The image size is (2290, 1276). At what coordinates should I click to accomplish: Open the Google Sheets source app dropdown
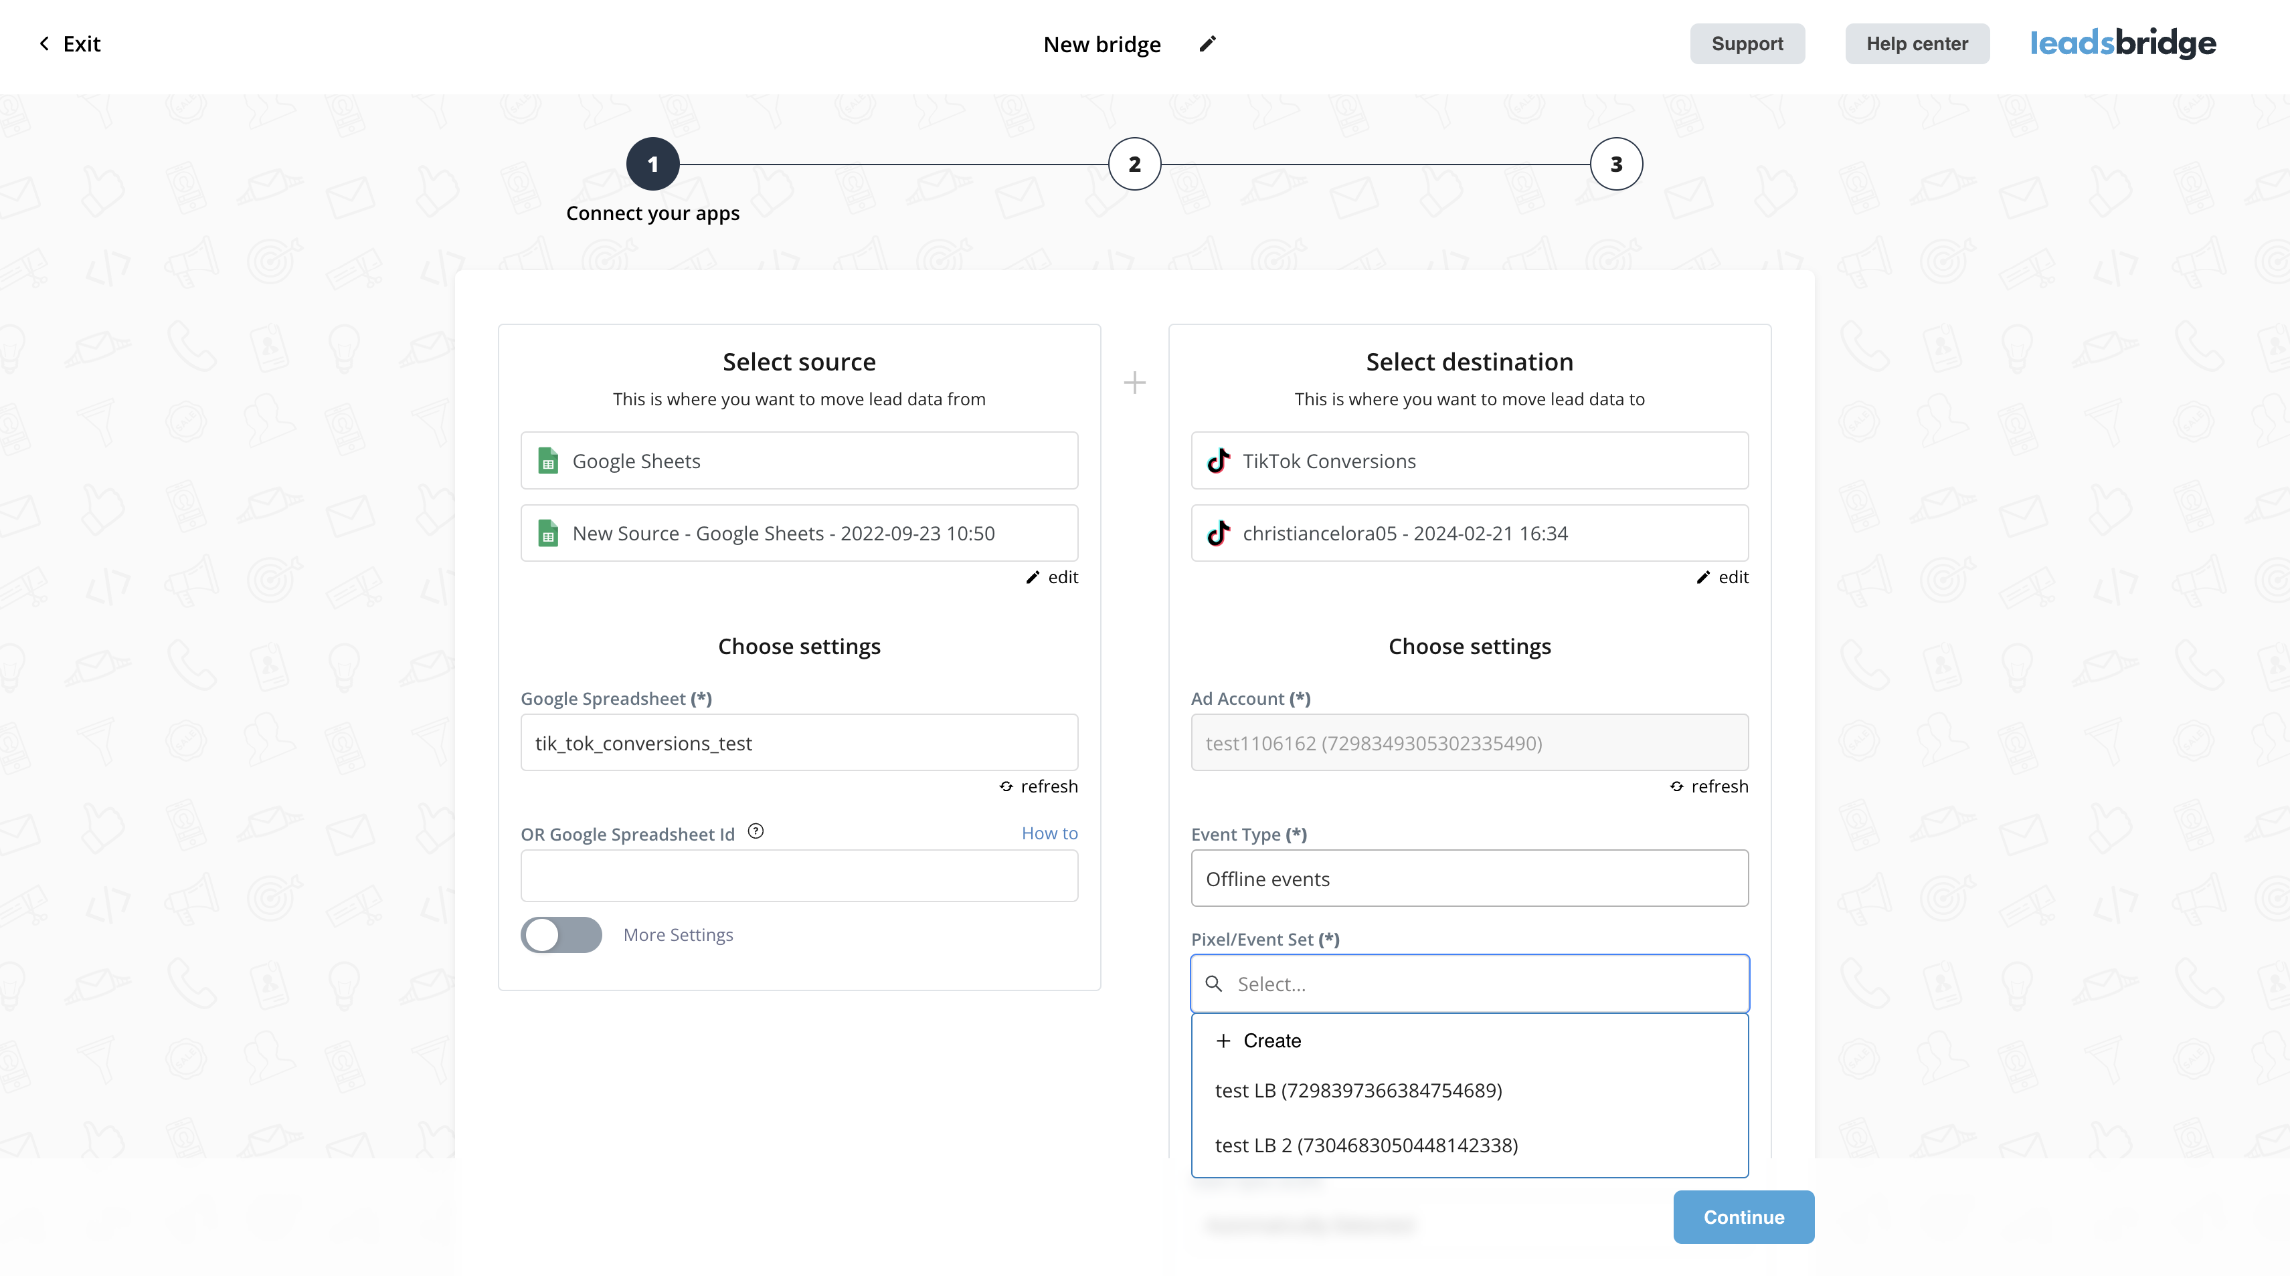coord(799,460)
